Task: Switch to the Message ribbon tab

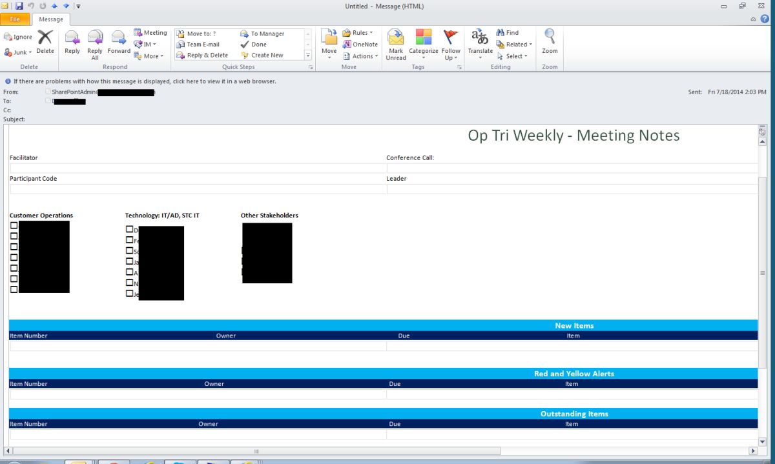Action: coord(51,19)
